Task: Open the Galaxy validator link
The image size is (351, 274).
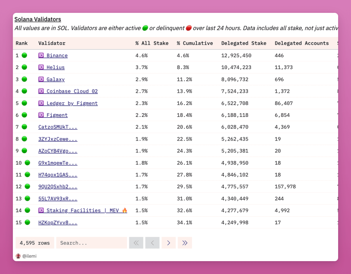Action: (55, 79)
